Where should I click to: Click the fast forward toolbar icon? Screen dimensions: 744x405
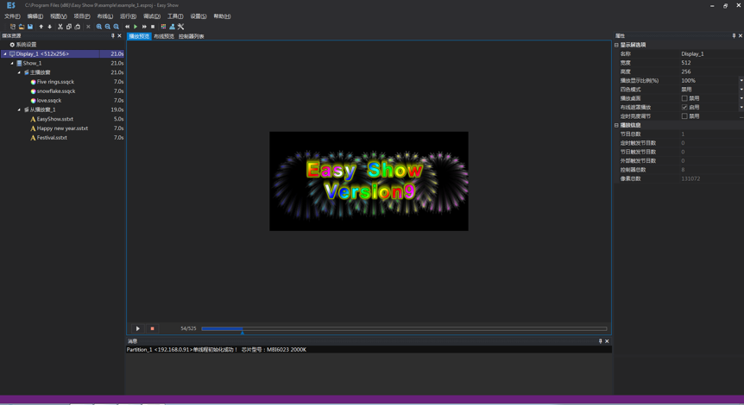pyautogui.click(x=144, y=27)
